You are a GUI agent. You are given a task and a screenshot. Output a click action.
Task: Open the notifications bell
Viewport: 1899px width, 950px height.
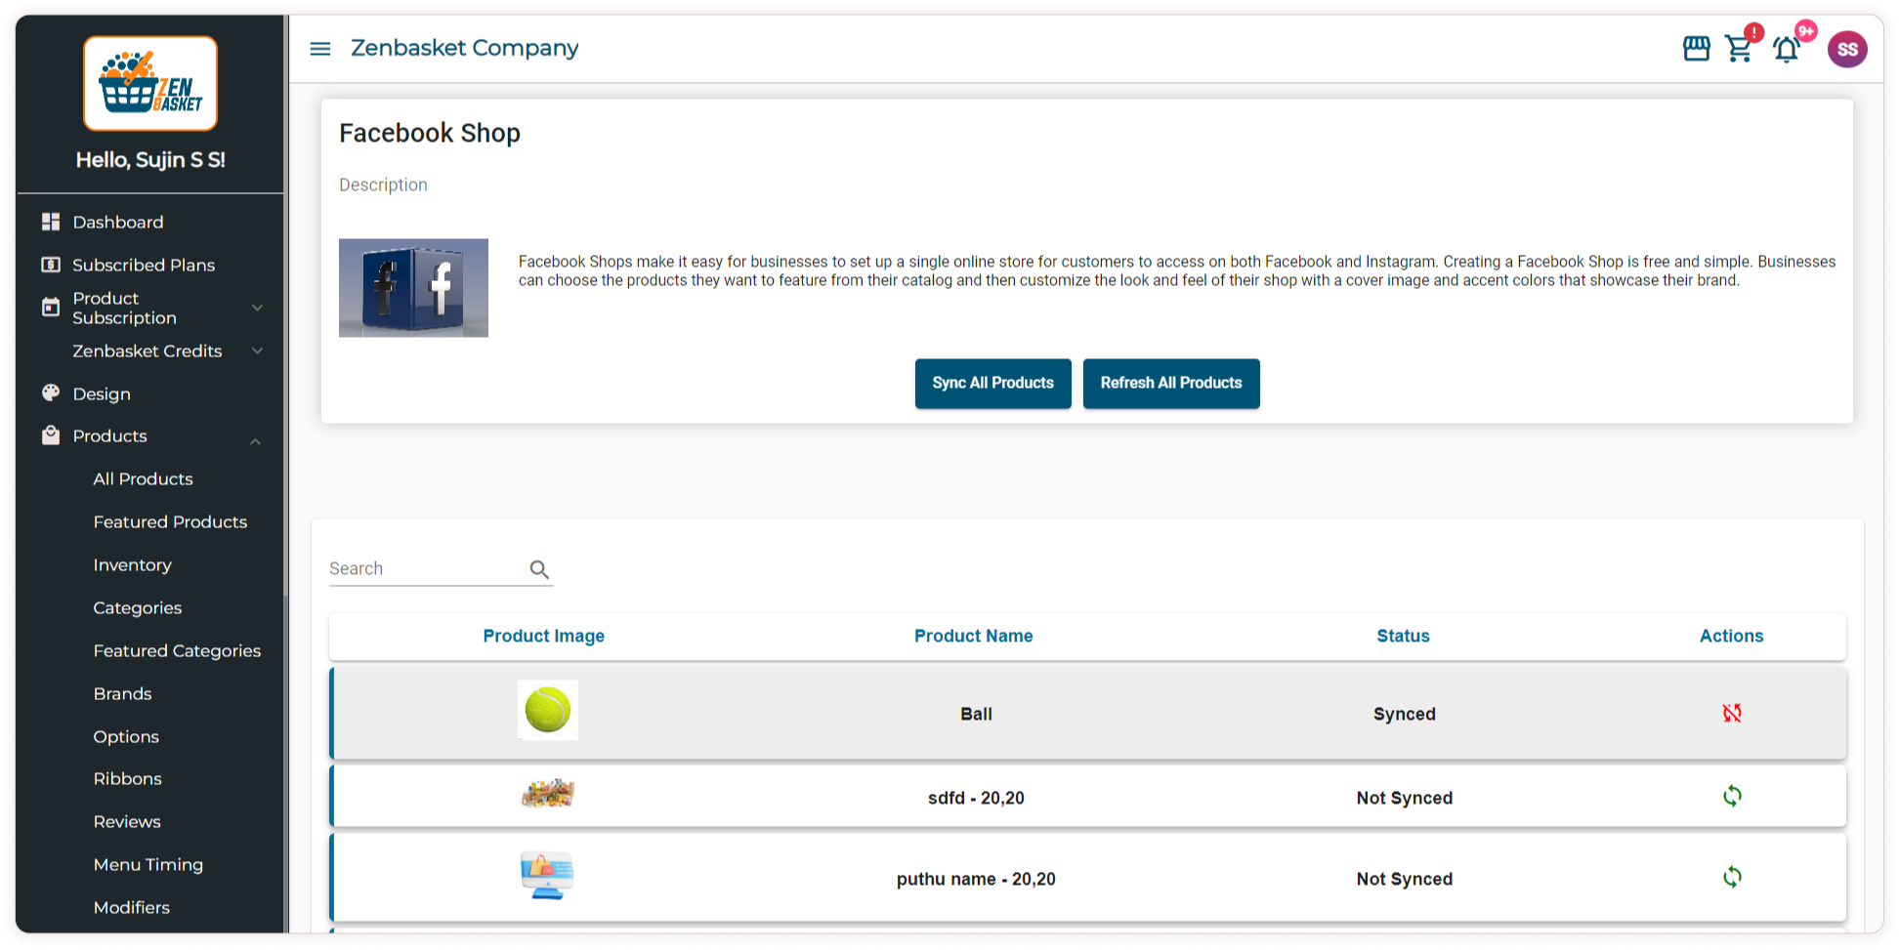[1787, 50]
